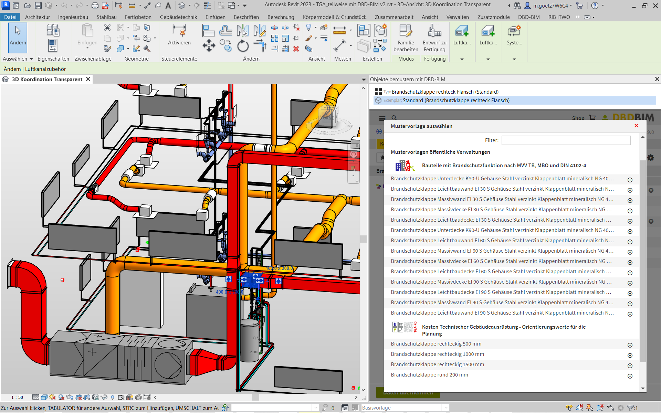
Task: Add Brandschutzklappe Unterdecke K30-U template via plus icon
Action: pyautogui.click(x=630, y=180)
